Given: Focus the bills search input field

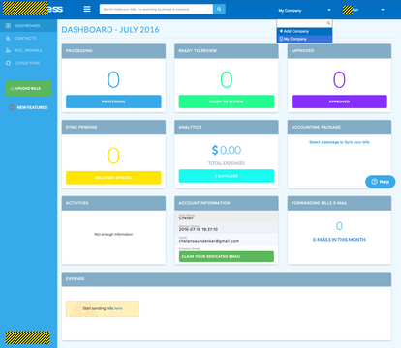Looking at the screenshot, I should (x=156, y=9).
